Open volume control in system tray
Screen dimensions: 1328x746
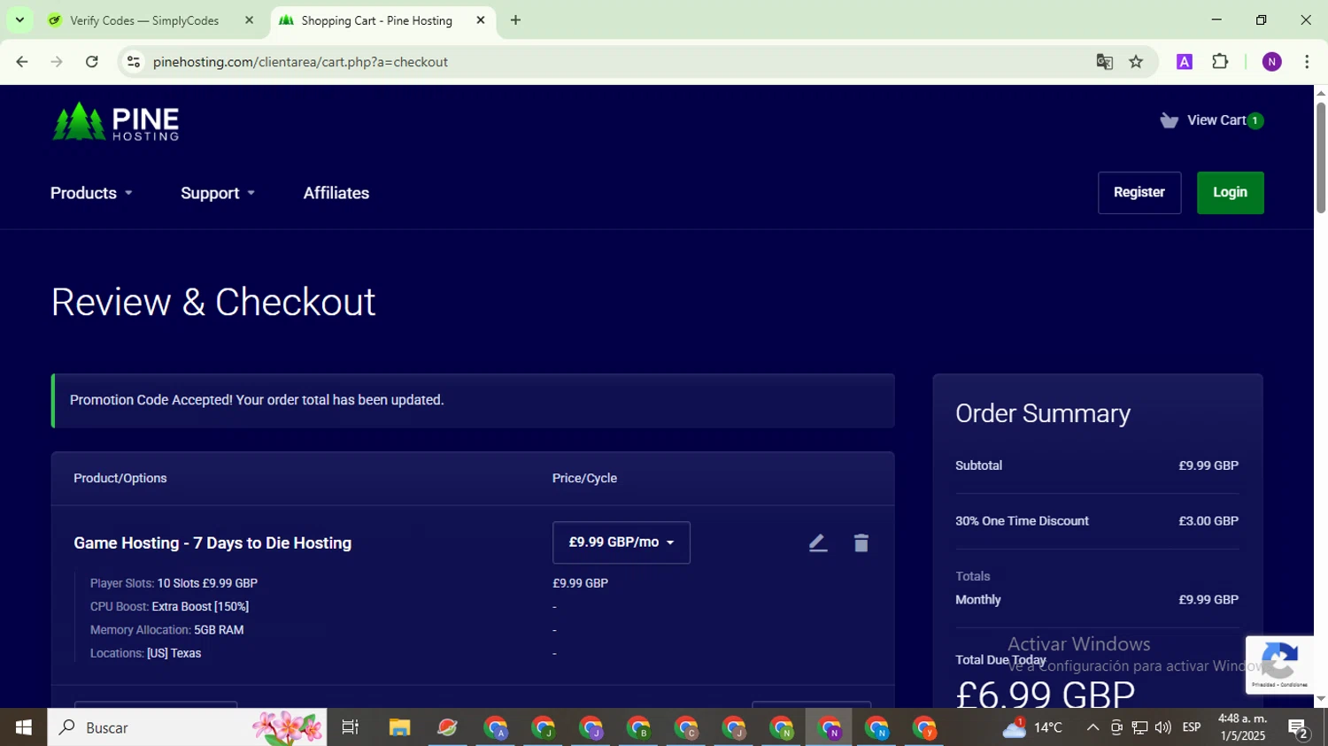1163,727
